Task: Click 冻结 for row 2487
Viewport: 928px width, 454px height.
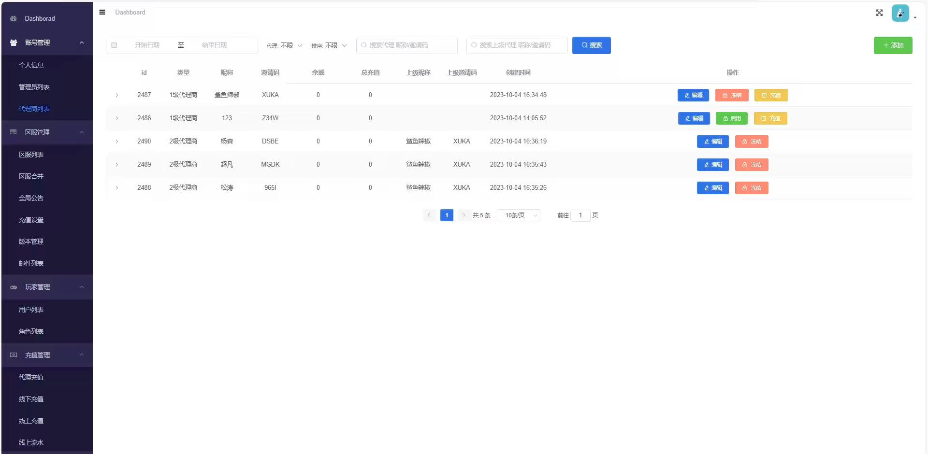Action: [x=732, y=95]
